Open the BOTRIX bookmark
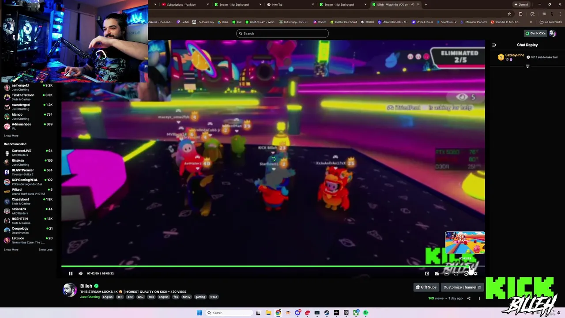 pos(367,22)
